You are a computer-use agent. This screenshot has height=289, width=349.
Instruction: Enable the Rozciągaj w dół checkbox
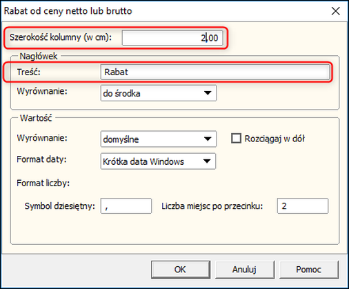pos(236,139)
